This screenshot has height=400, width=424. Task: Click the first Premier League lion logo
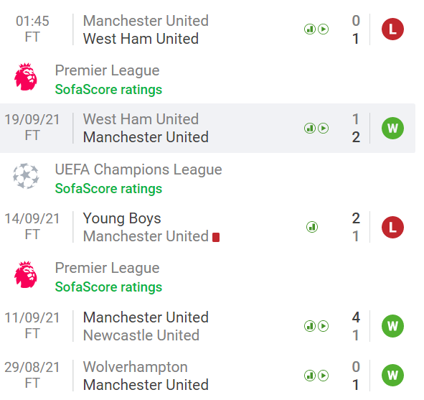[26, 77]
